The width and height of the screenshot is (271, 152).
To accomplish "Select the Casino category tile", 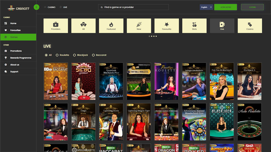I will [x=250, y=26].
